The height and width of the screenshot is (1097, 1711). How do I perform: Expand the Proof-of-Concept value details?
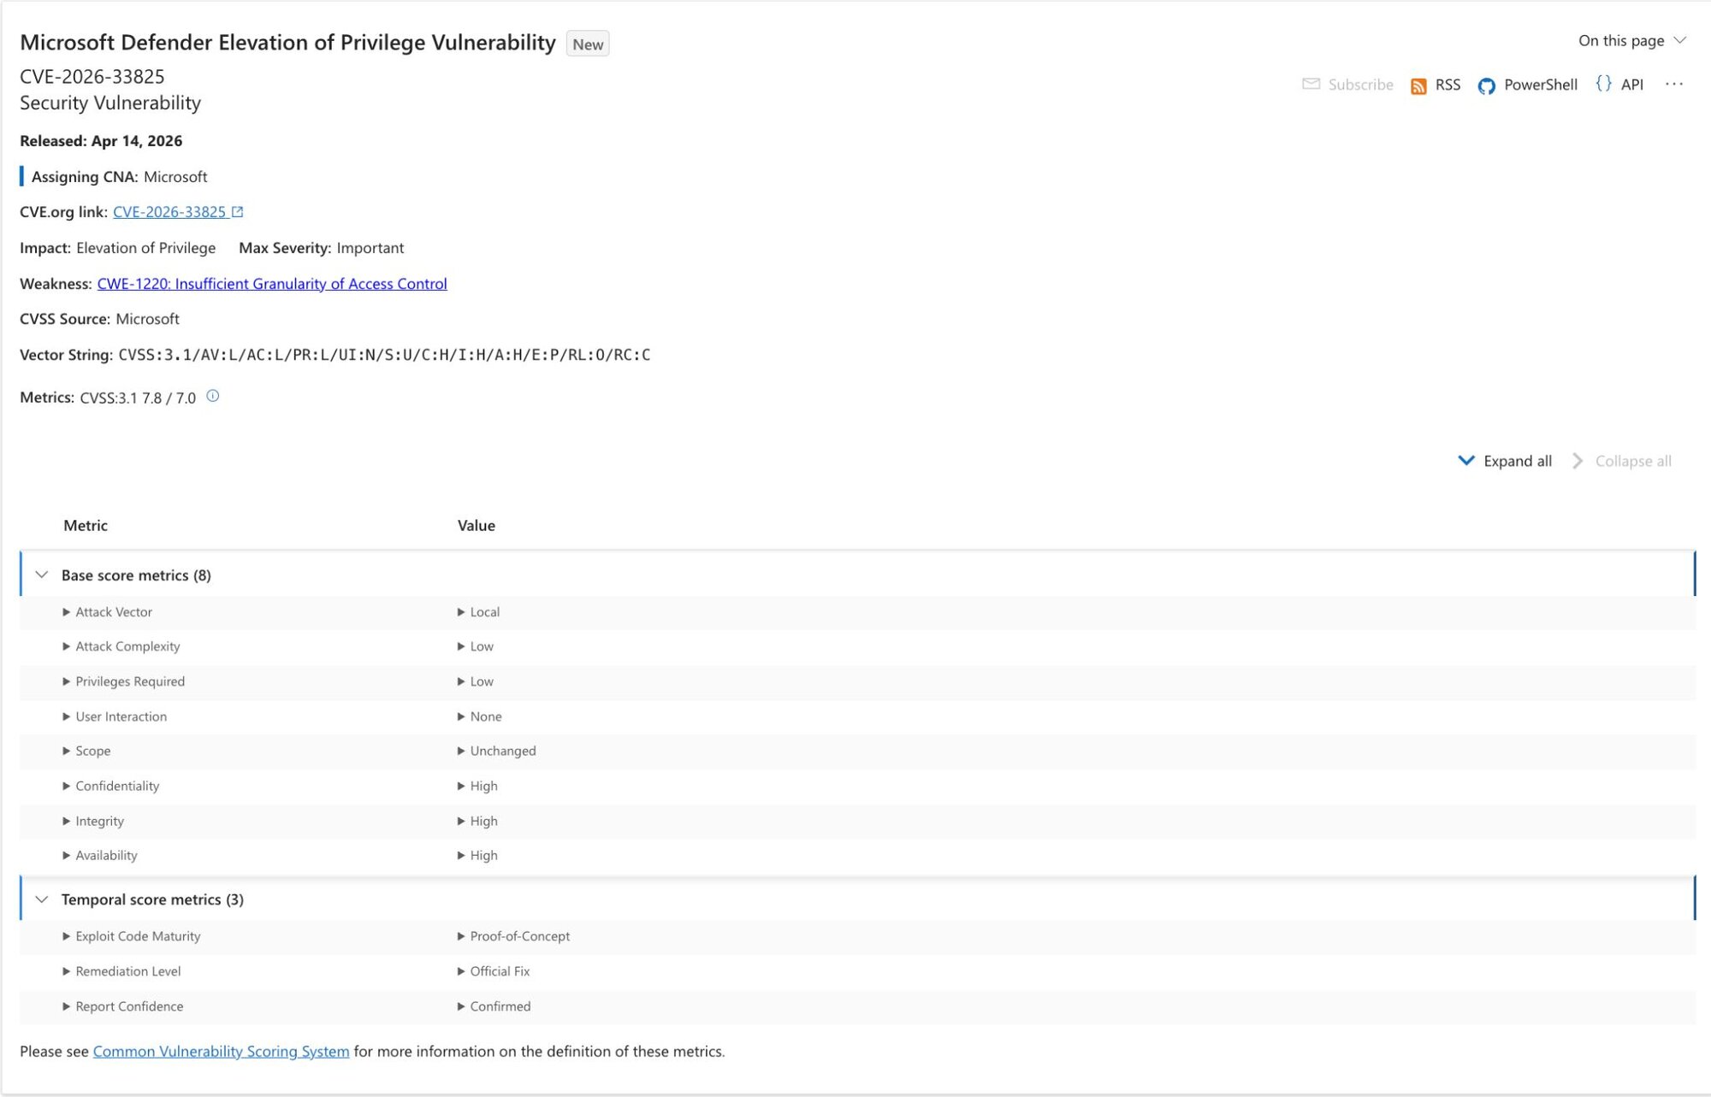[x=461, y=936]
